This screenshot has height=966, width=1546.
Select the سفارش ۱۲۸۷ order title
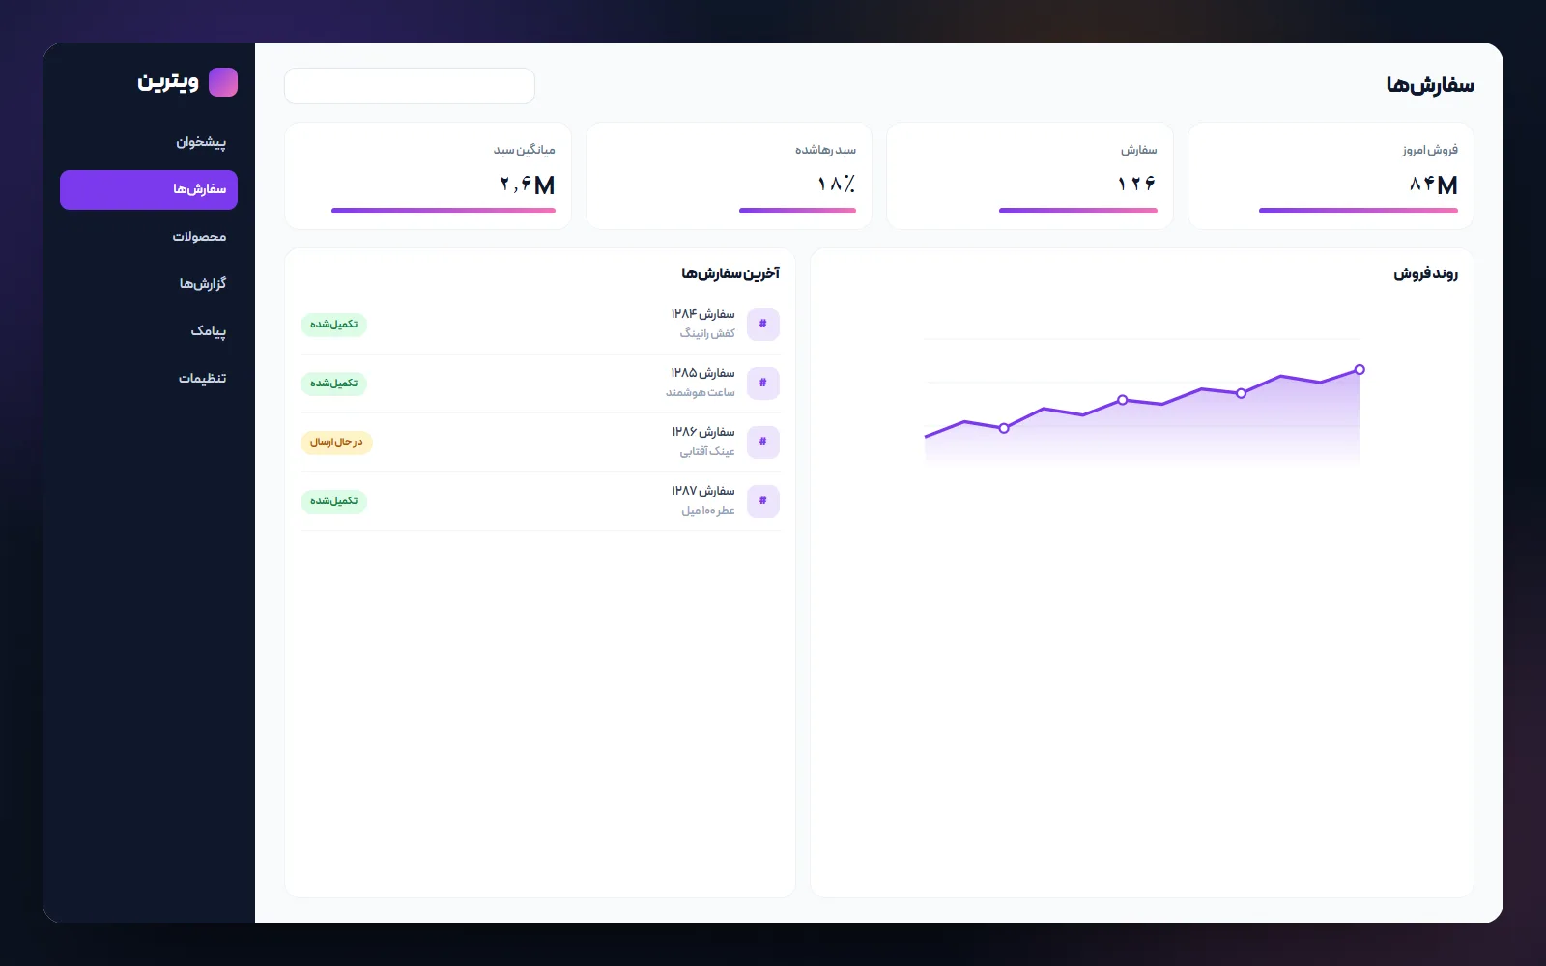(703, 491)
